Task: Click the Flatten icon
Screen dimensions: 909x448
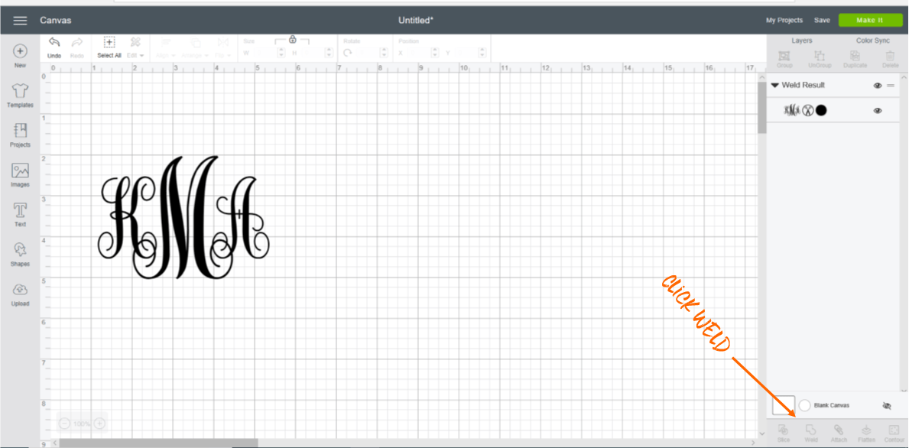Action: pyautogui.click(x=866, y=433)
